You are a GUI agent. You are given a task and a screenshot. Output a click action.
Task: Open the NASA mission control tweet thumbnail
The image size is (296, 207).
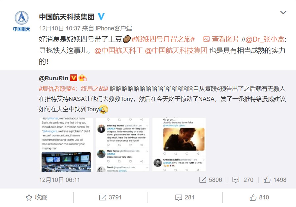coord(66,145)
